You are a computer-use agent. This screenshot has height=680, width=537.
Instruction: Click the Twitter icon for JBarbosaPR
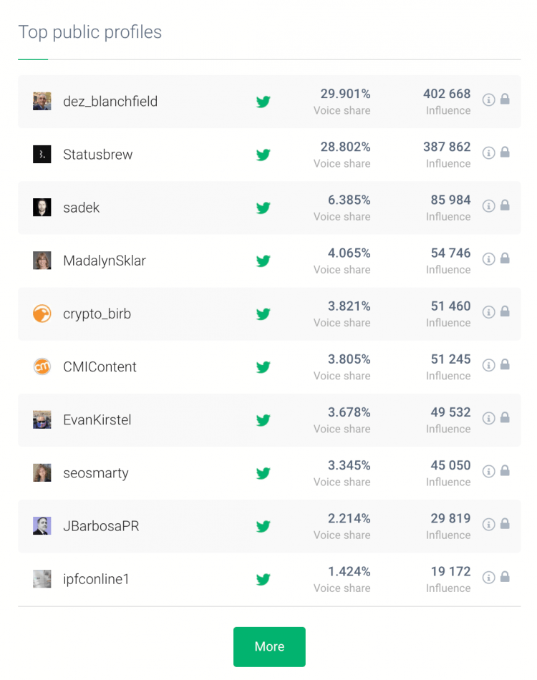point(263,527)
